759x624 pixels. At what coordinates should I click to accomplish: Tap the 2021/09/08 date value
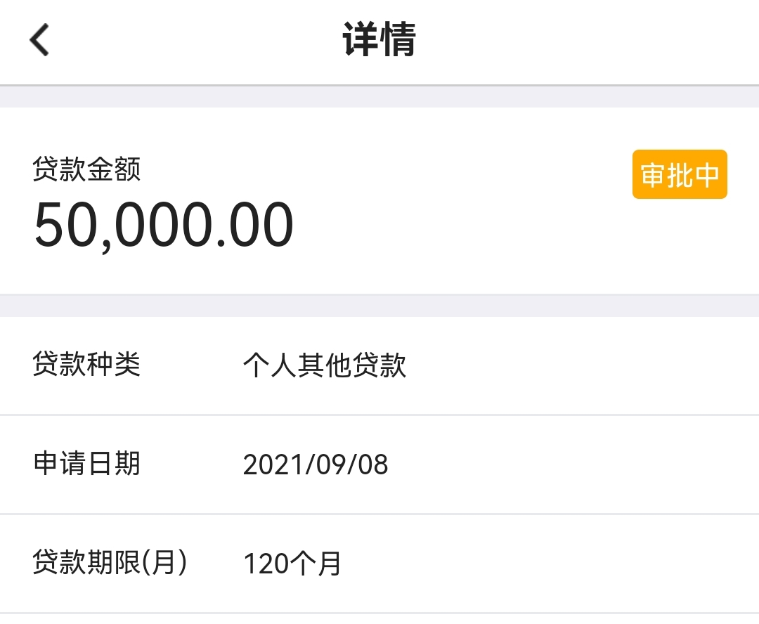tap(316, 464)
